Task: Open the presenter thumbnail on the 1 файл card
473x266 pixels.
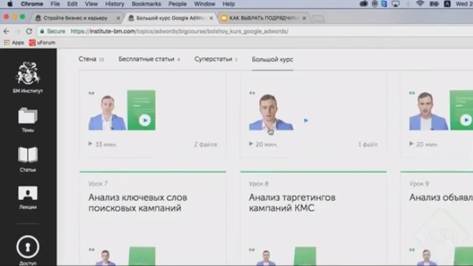Action: pos(271,112)
